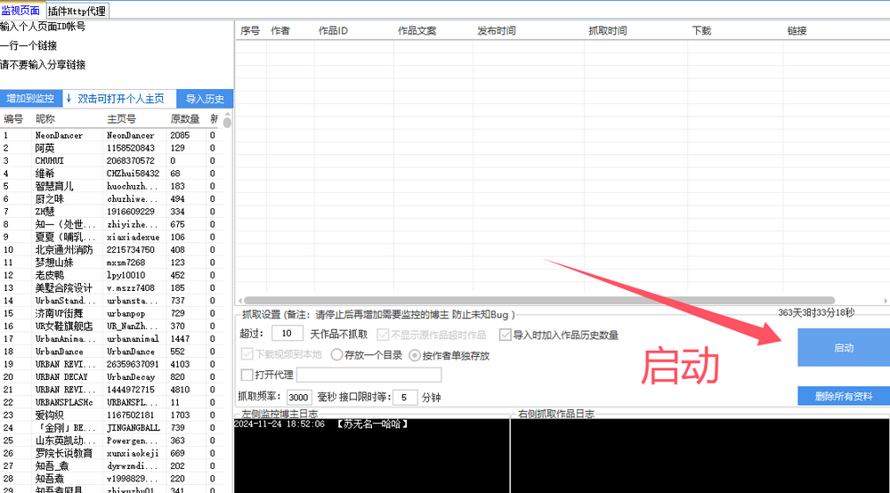
Task: Select the 智慧育儿 row
Action: click(111, 186)
